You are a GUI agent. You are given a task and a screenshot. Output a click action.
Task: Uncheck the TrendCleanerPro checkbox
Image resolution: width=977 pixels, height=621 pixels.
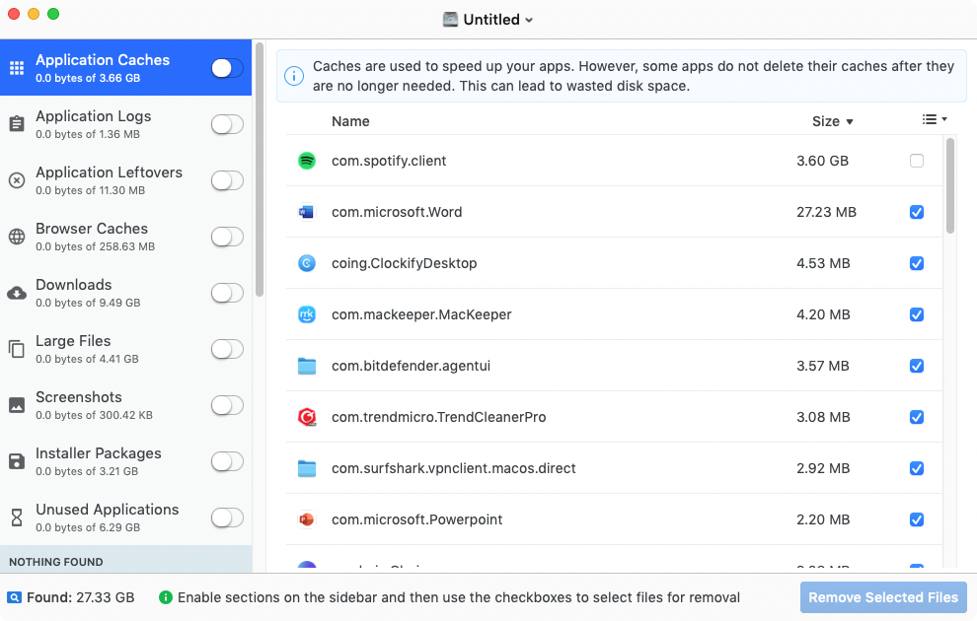pos(917,417)
